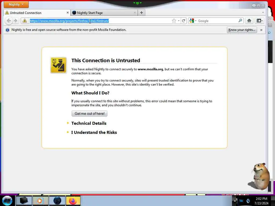Open the Windows Start orb
This screenshot has width=275, height=206.
click(7, 201)
